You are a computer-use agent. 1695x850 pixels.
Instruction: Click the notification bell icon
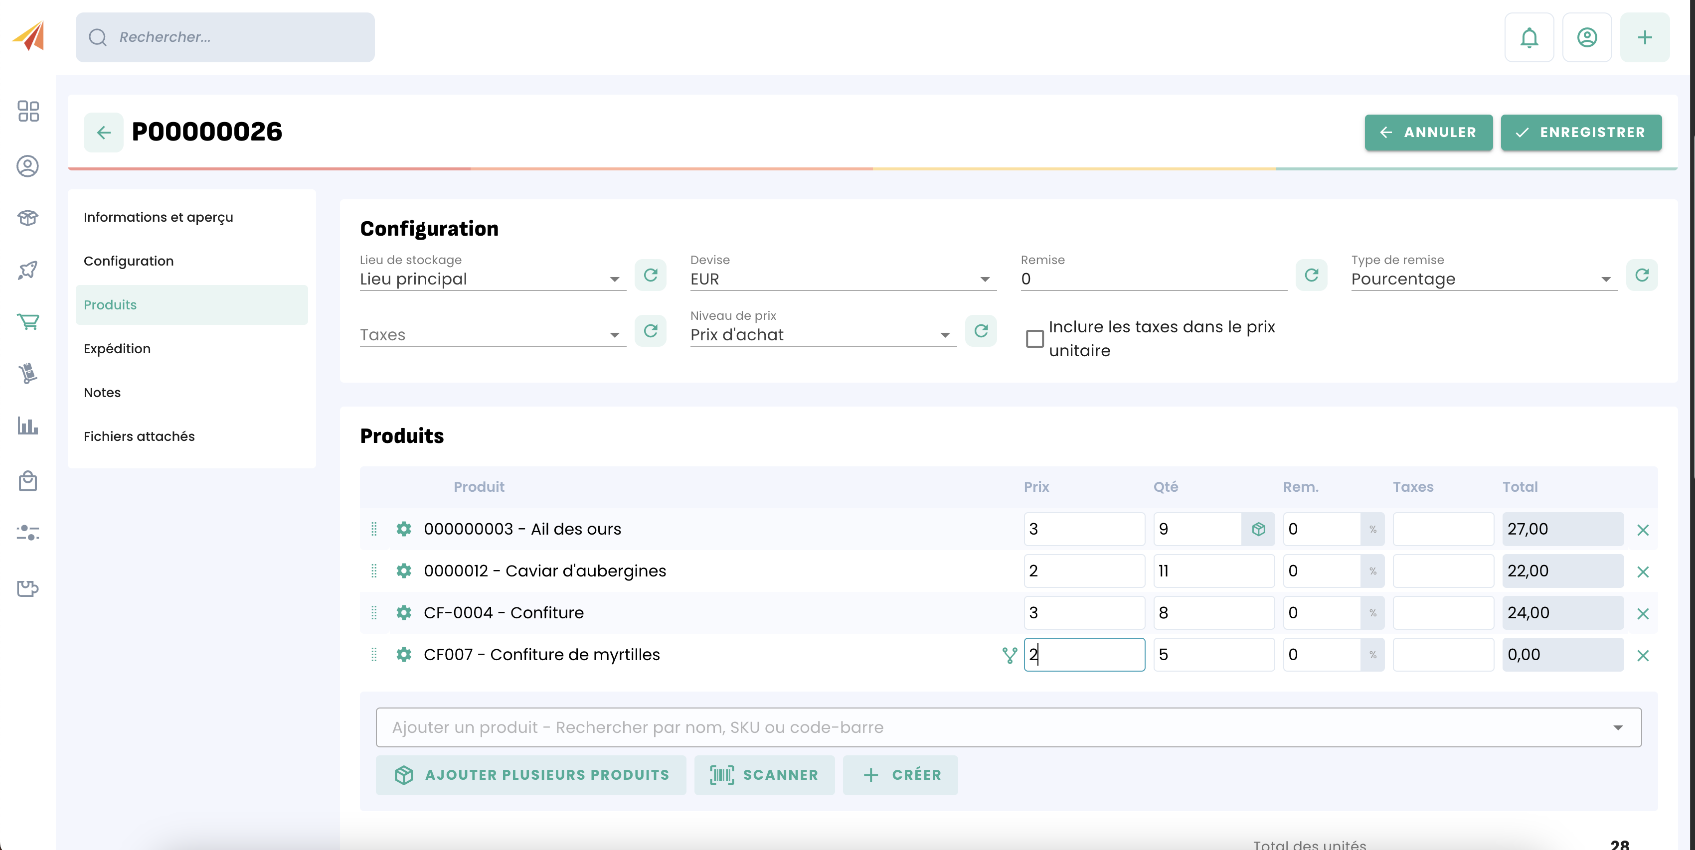point(1528,37)
